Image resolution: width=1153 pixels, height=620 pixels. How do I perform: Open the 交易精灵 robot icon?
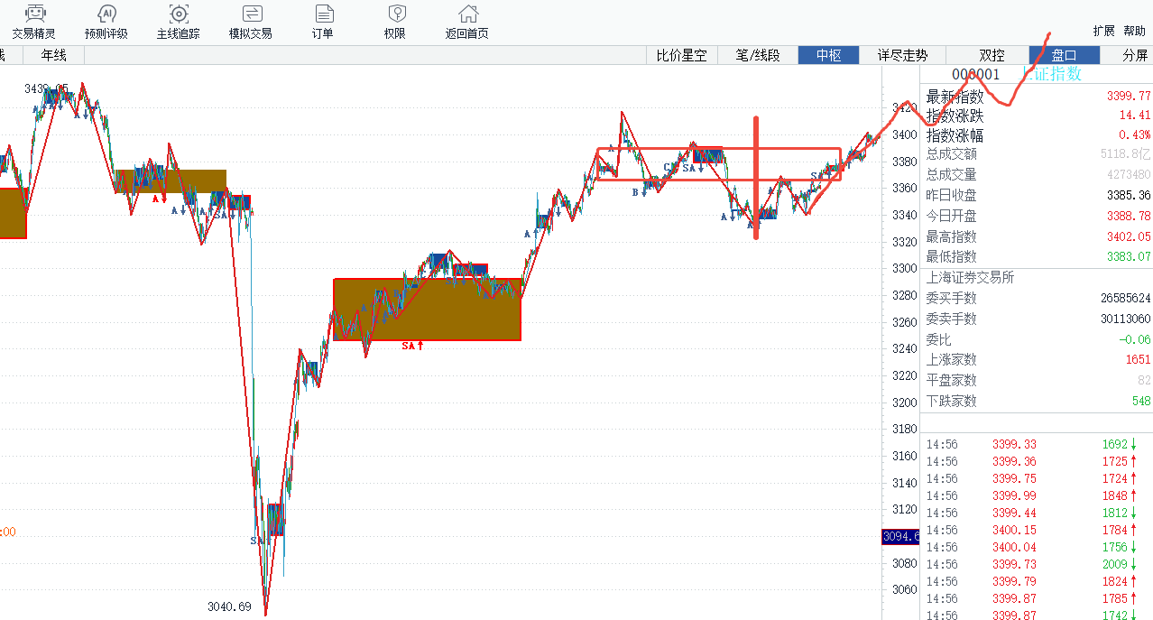(34, 14)
